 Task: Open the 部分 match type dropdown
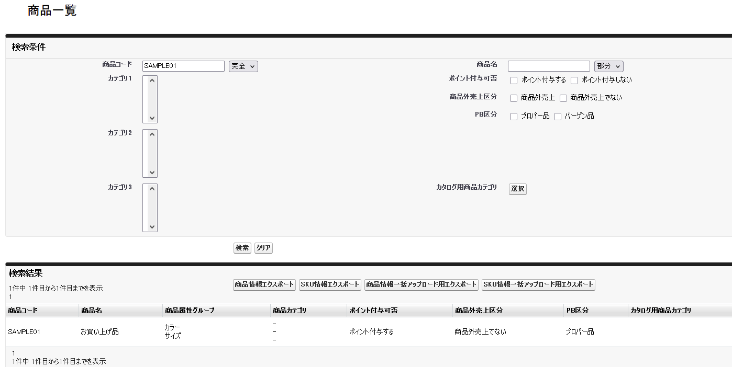point(609,65)
